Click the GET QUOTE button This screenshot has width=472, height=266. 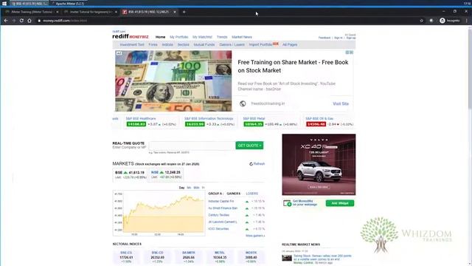249,146
